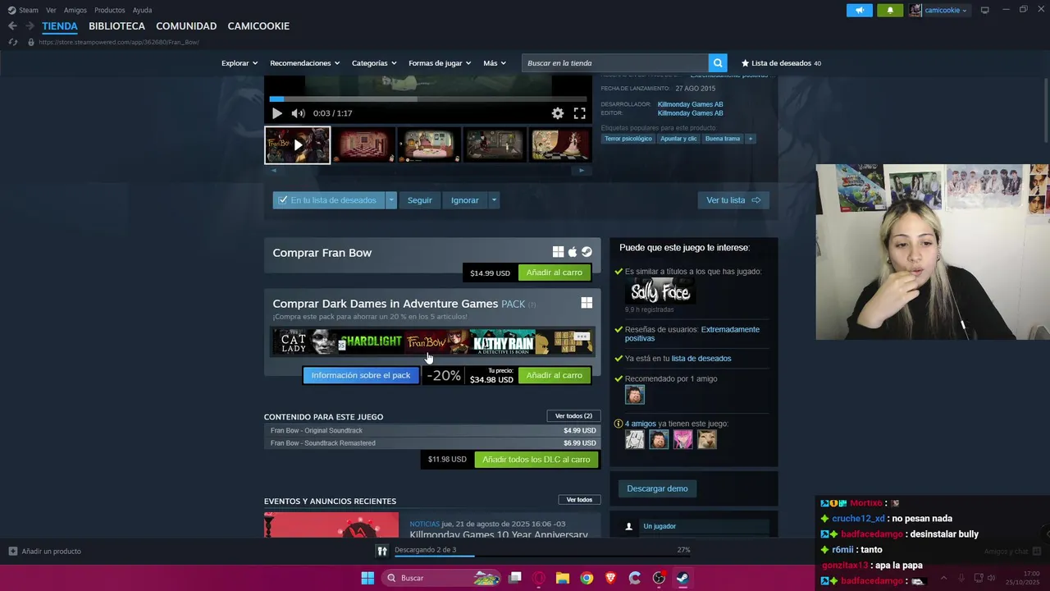The image size is (1050, 591).
Task: Switch to the COMUNIDAD tab
Action: click(x=186, y=26)
